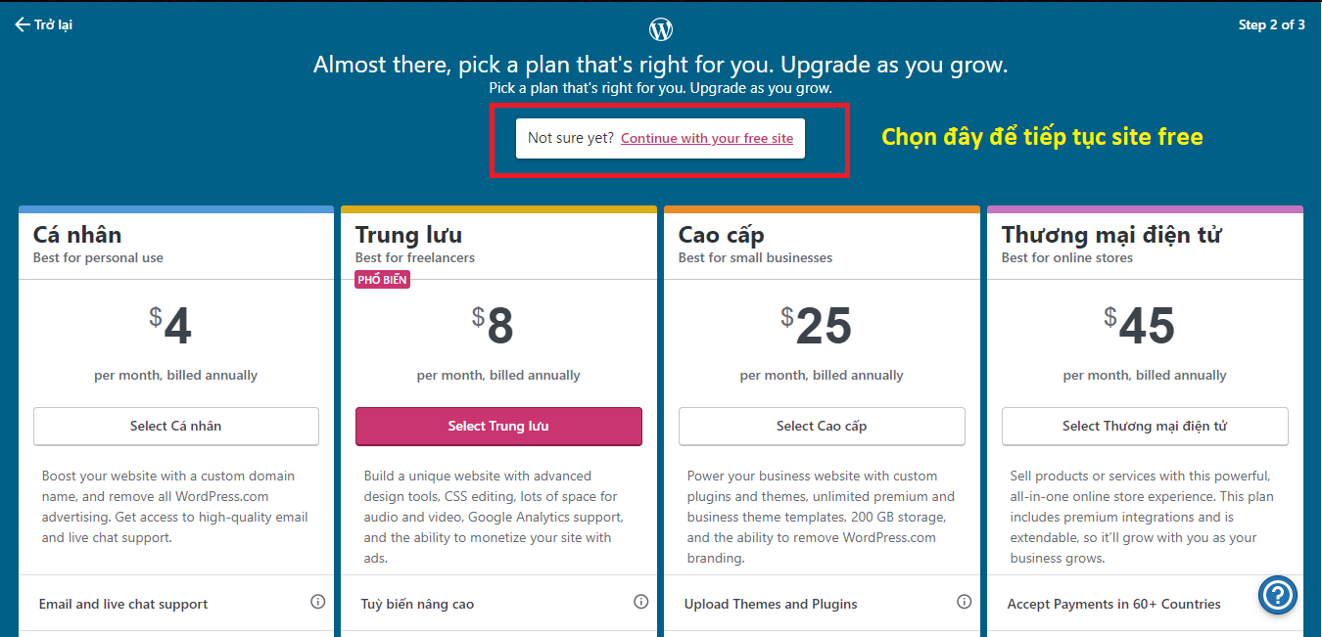1322x637 pixels.
Task: Click the Trung lưu plan title
Action: coord(408,235)
